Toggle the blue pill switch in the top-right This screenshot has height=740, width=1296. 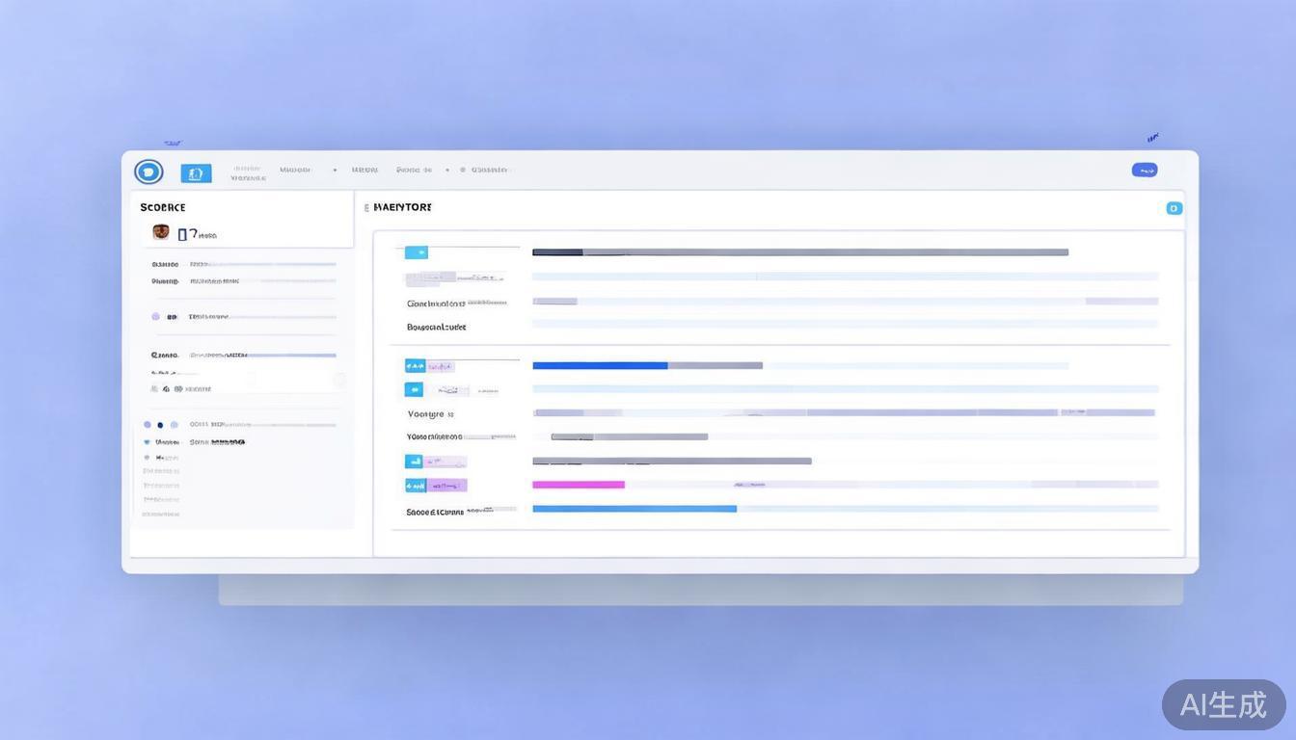(x=1144, y=171)
